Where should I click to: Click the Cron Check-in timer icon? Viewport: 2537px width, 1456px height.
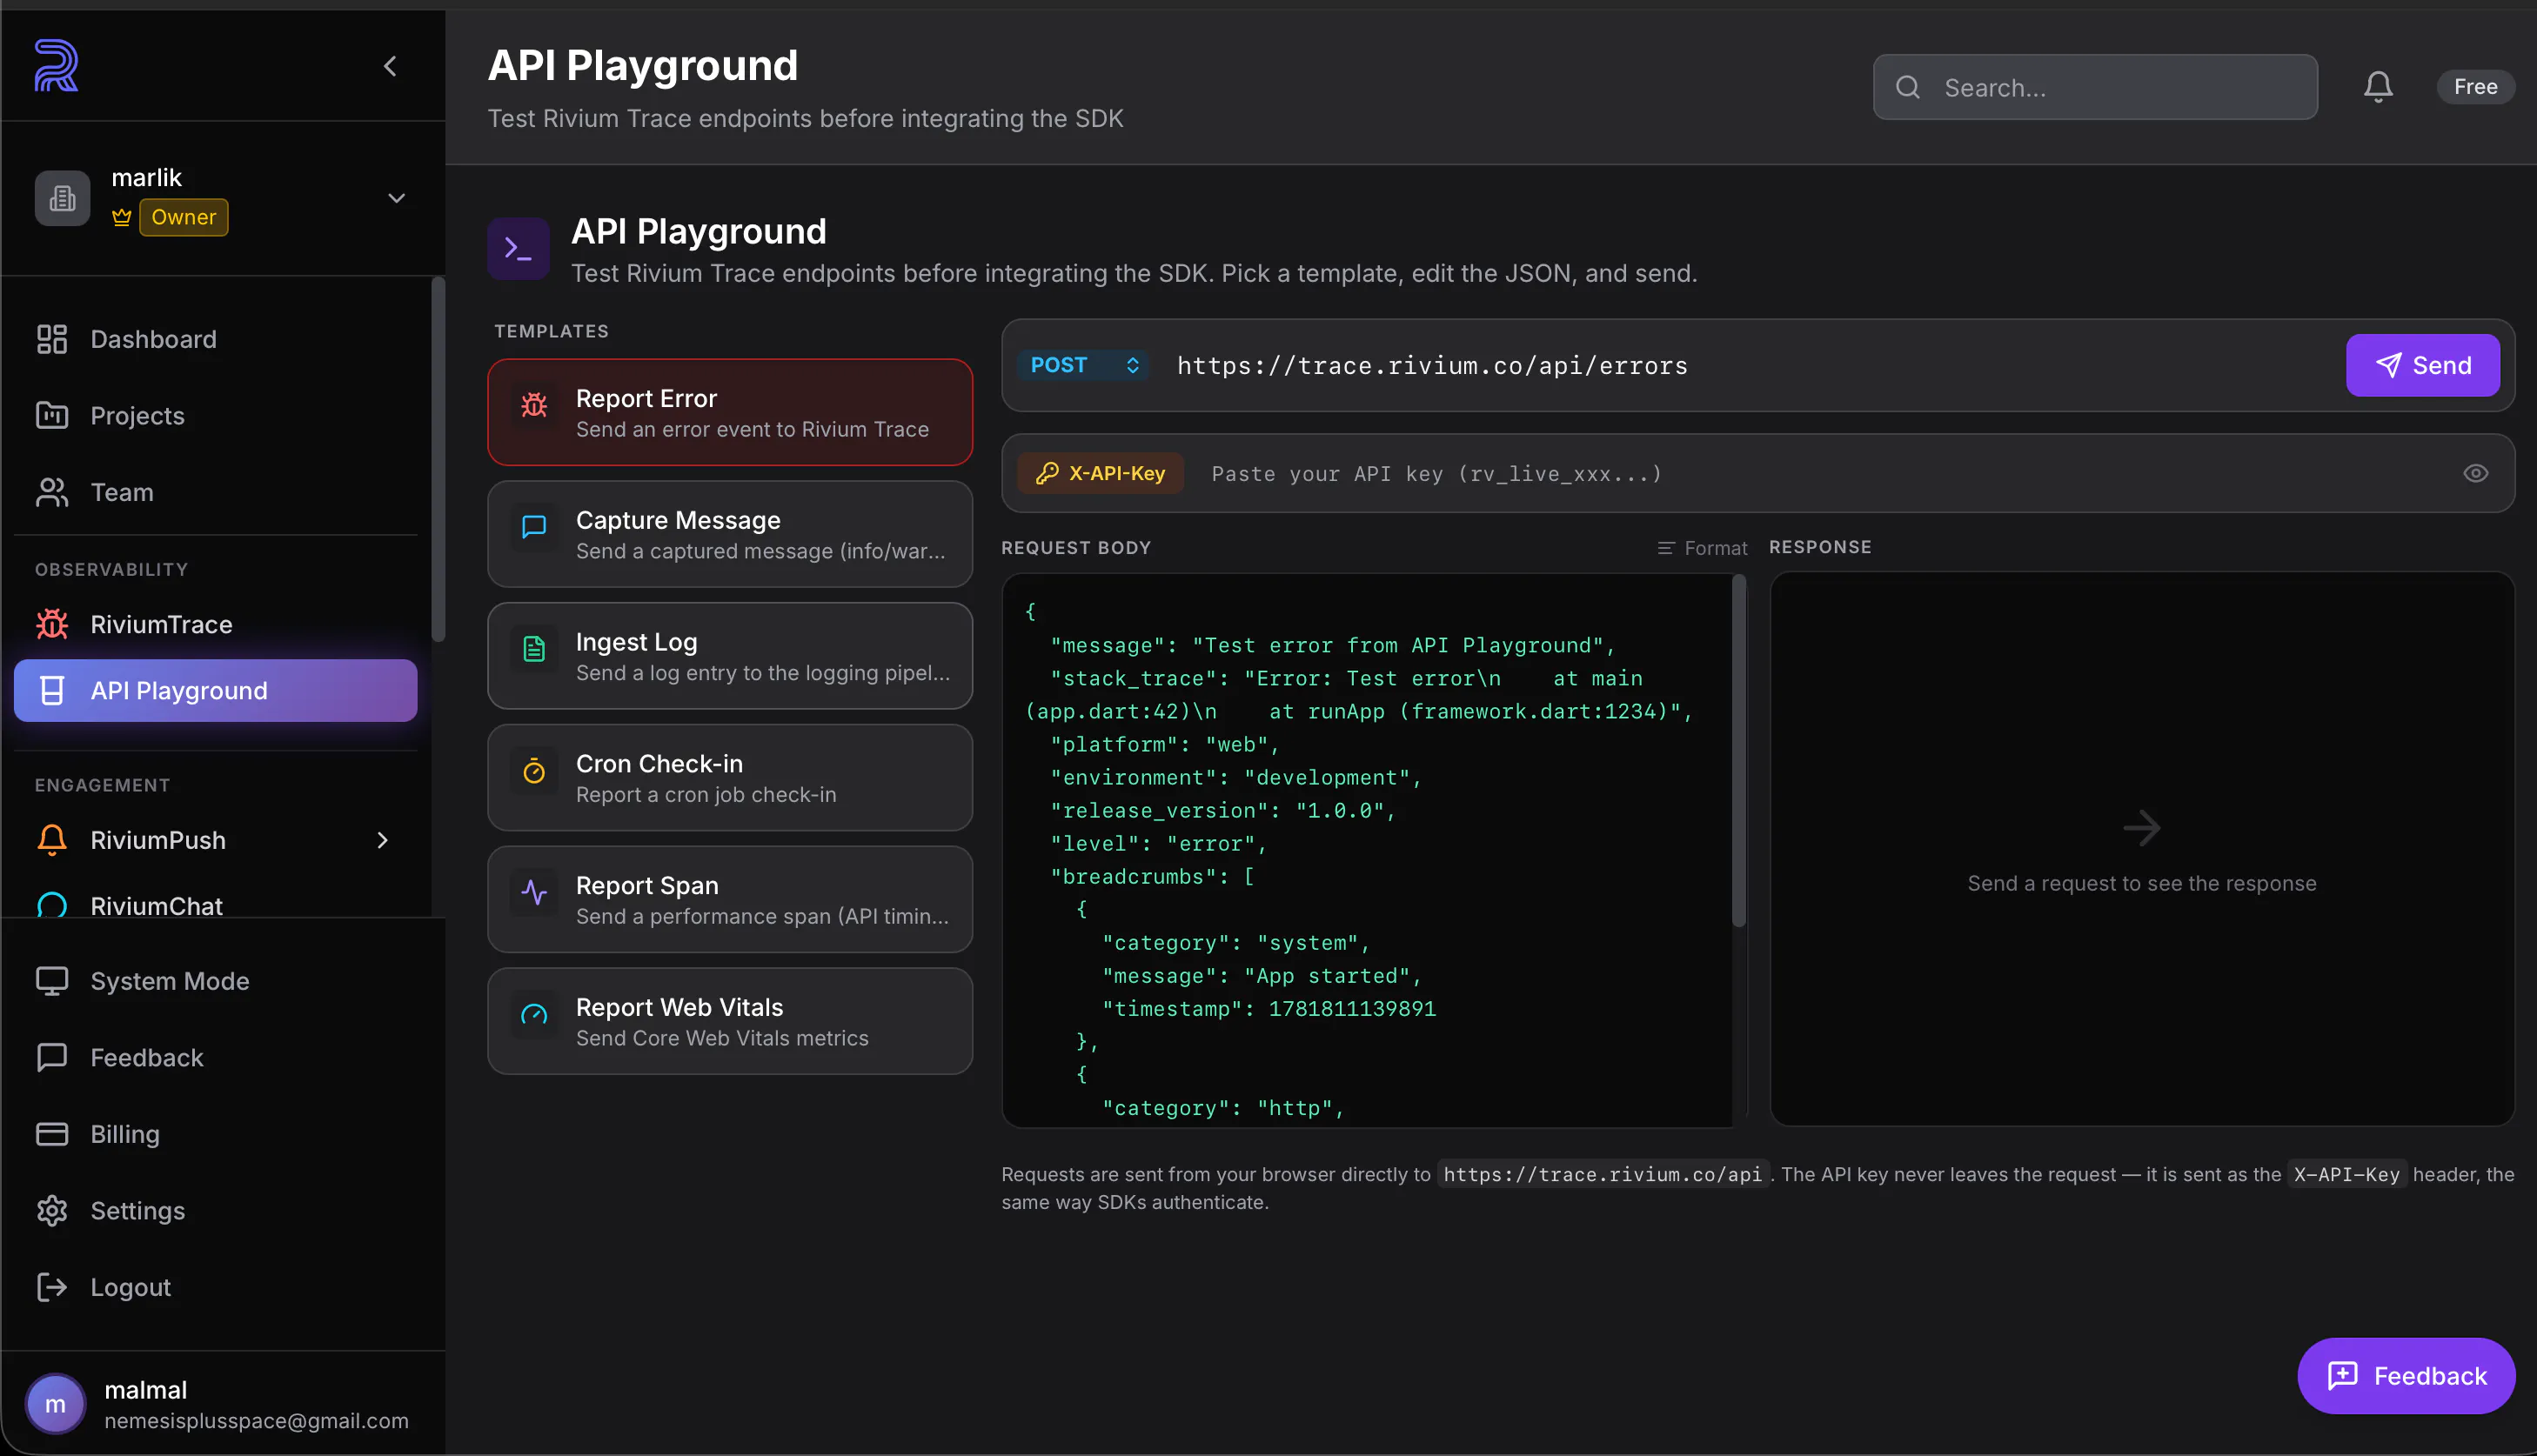[534, 770]
